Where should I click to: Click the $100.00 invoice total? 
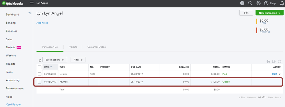tap(215, 74)
